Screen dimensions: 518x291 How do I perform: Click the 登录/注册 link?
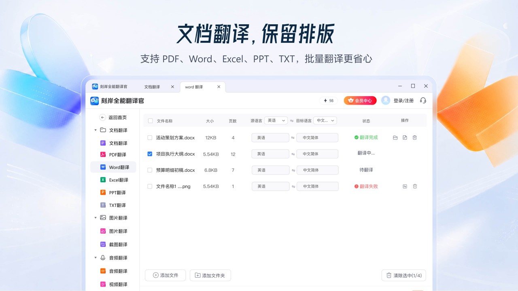(x=403, y=101)
